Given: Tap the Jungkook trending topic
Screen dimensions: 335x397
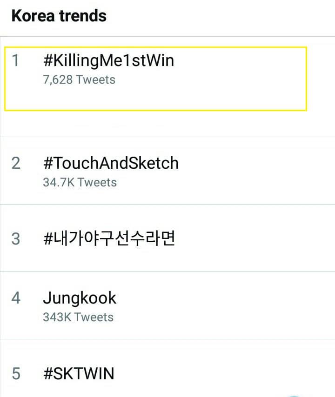Looking at the screenshot, I should click(80, 298).
